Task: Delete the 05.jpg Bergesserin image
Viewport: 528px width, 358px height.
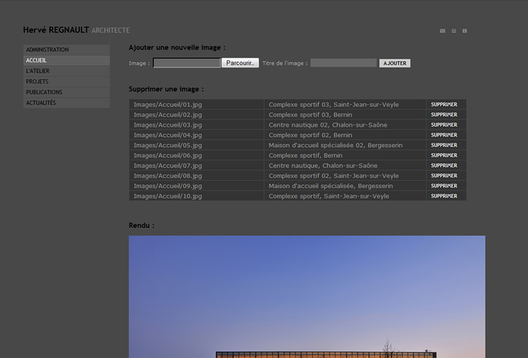Action: [445, 145]
